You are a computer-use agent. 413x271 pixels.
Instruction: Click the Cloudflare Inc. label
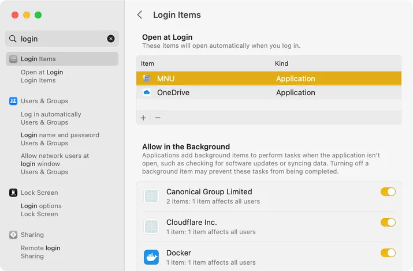click(192, 223)
